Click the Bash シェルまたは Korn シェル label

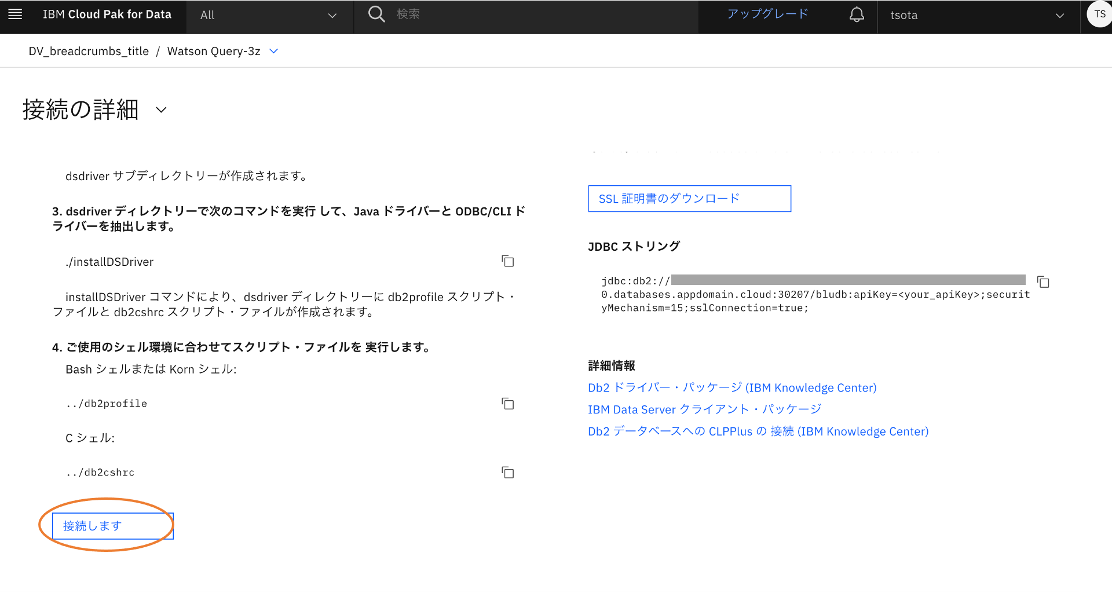(151, 369)
